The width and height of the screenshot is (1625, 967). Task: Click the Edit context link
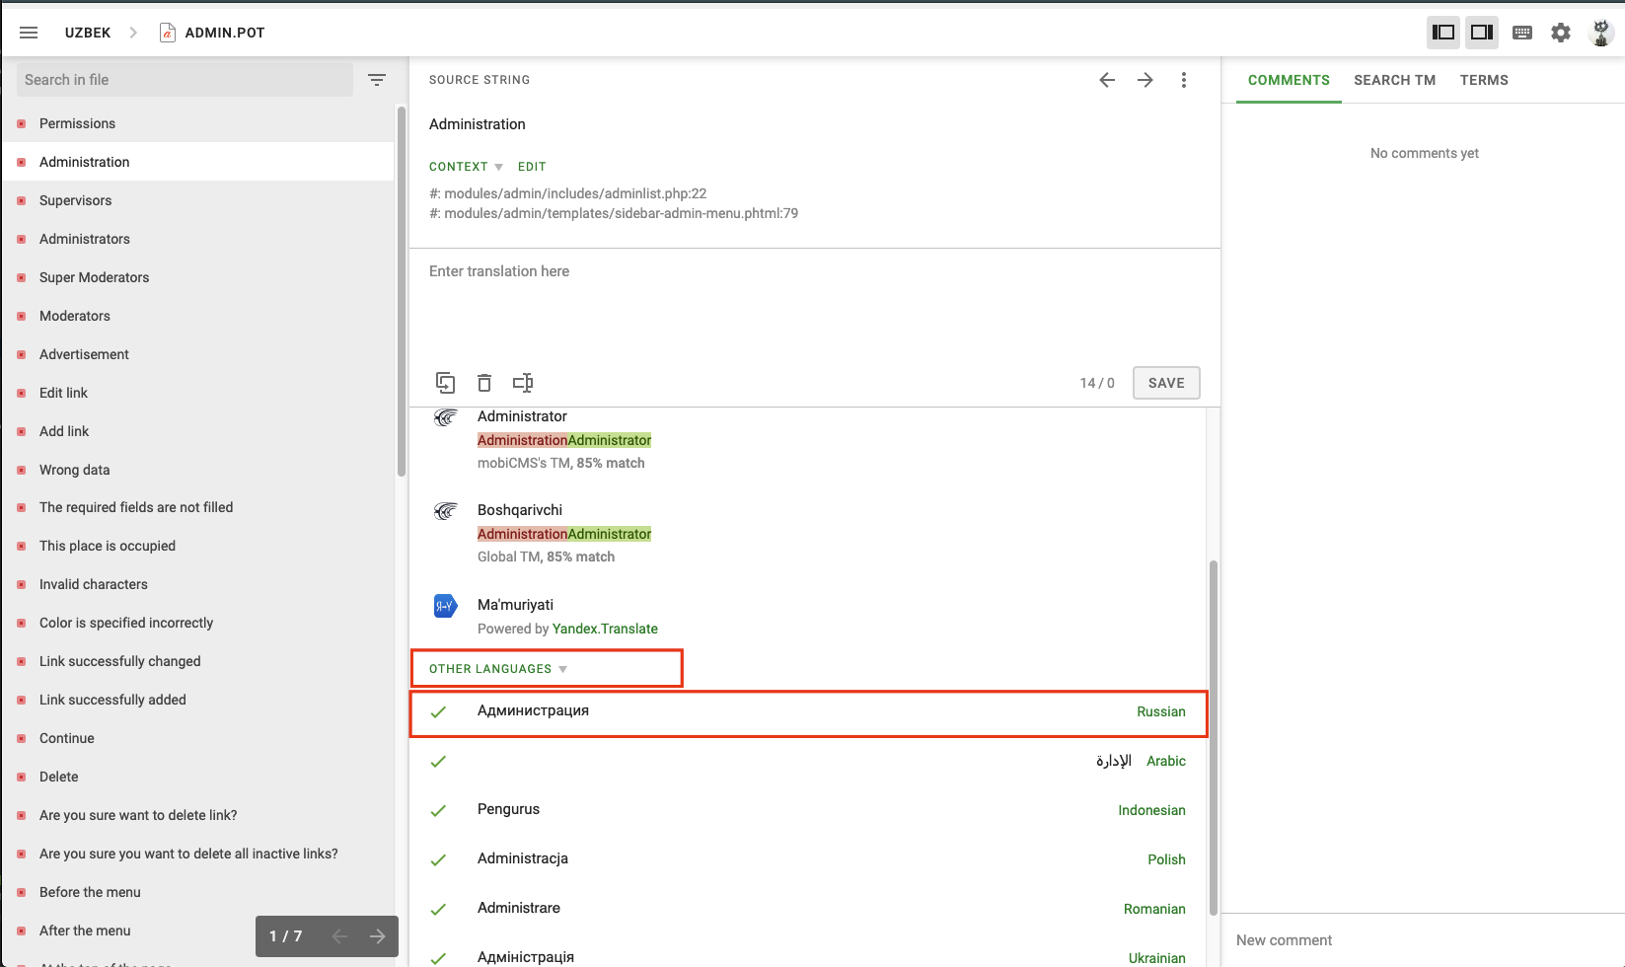[x=532, y=167]
